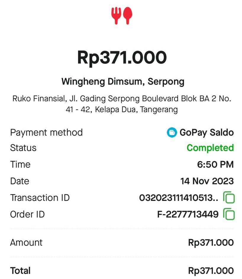Click the Transaction ID label
The width and height of the screenshot is (242, 279).
click(40, 198)
